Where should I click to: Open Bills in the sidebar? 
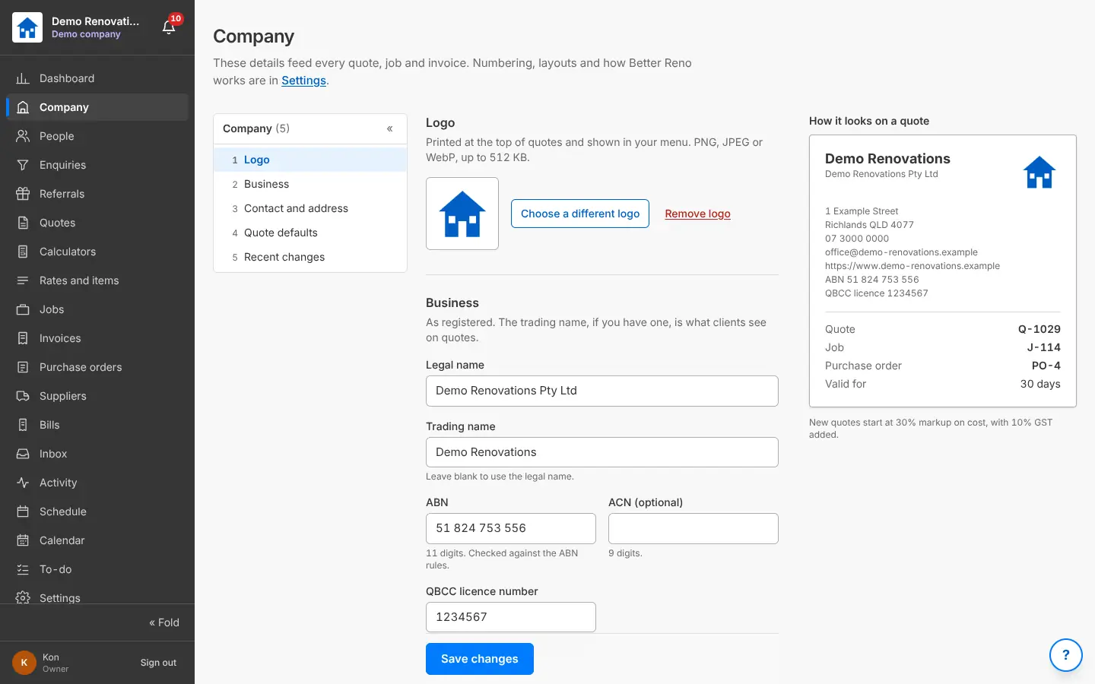click(97, 425)
